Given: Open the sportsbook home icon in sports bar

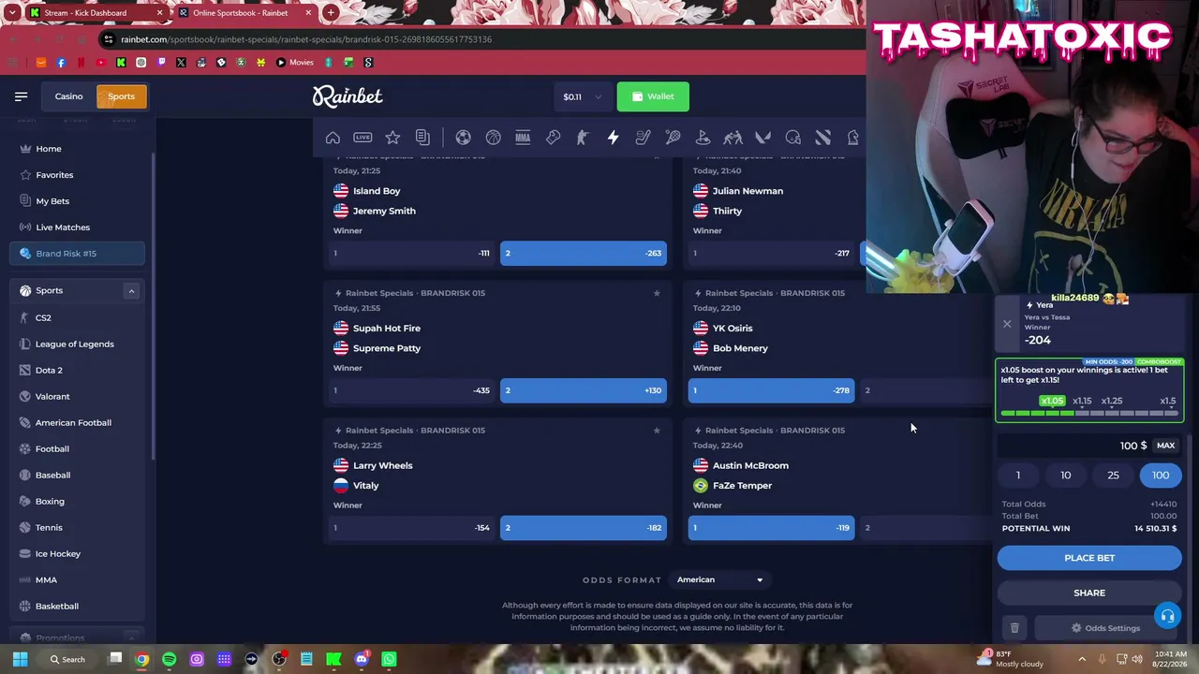Looking at the screenshot, I should [333, 138].
